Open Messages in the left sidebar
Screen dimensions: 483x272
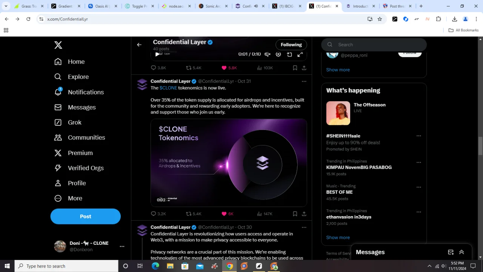click(x=75, y=107)
